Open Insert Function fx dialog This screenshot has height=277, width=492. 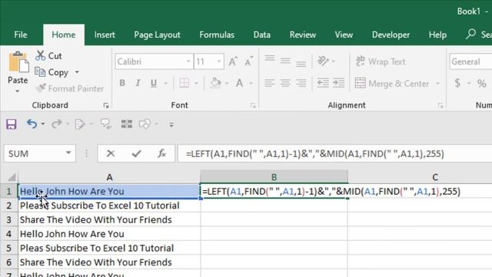162,154
